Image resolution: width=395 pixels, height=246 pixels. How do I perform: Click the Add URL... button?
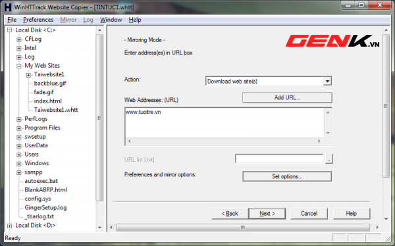click(287, 98)
